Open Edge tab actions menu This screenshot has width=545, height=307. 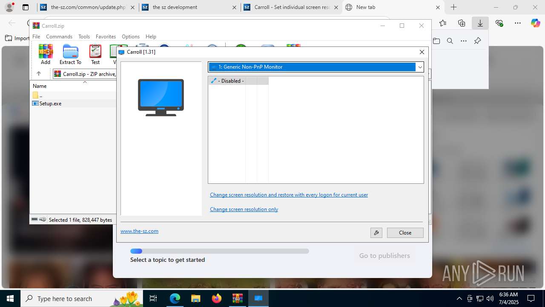(x=26, y=7)
